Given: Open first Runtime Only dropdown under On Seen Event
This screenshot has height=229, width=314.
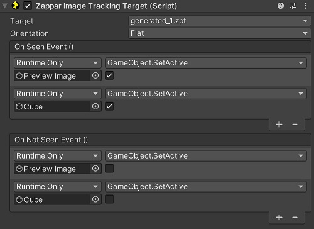Looking at the screenshot, I should [58, 63].
